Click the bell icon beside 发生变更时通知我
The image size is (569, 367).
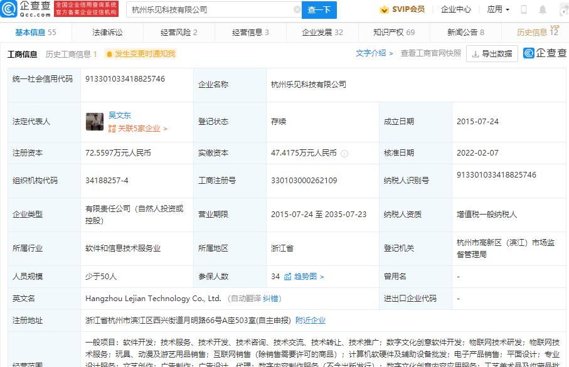click(109, 54)
